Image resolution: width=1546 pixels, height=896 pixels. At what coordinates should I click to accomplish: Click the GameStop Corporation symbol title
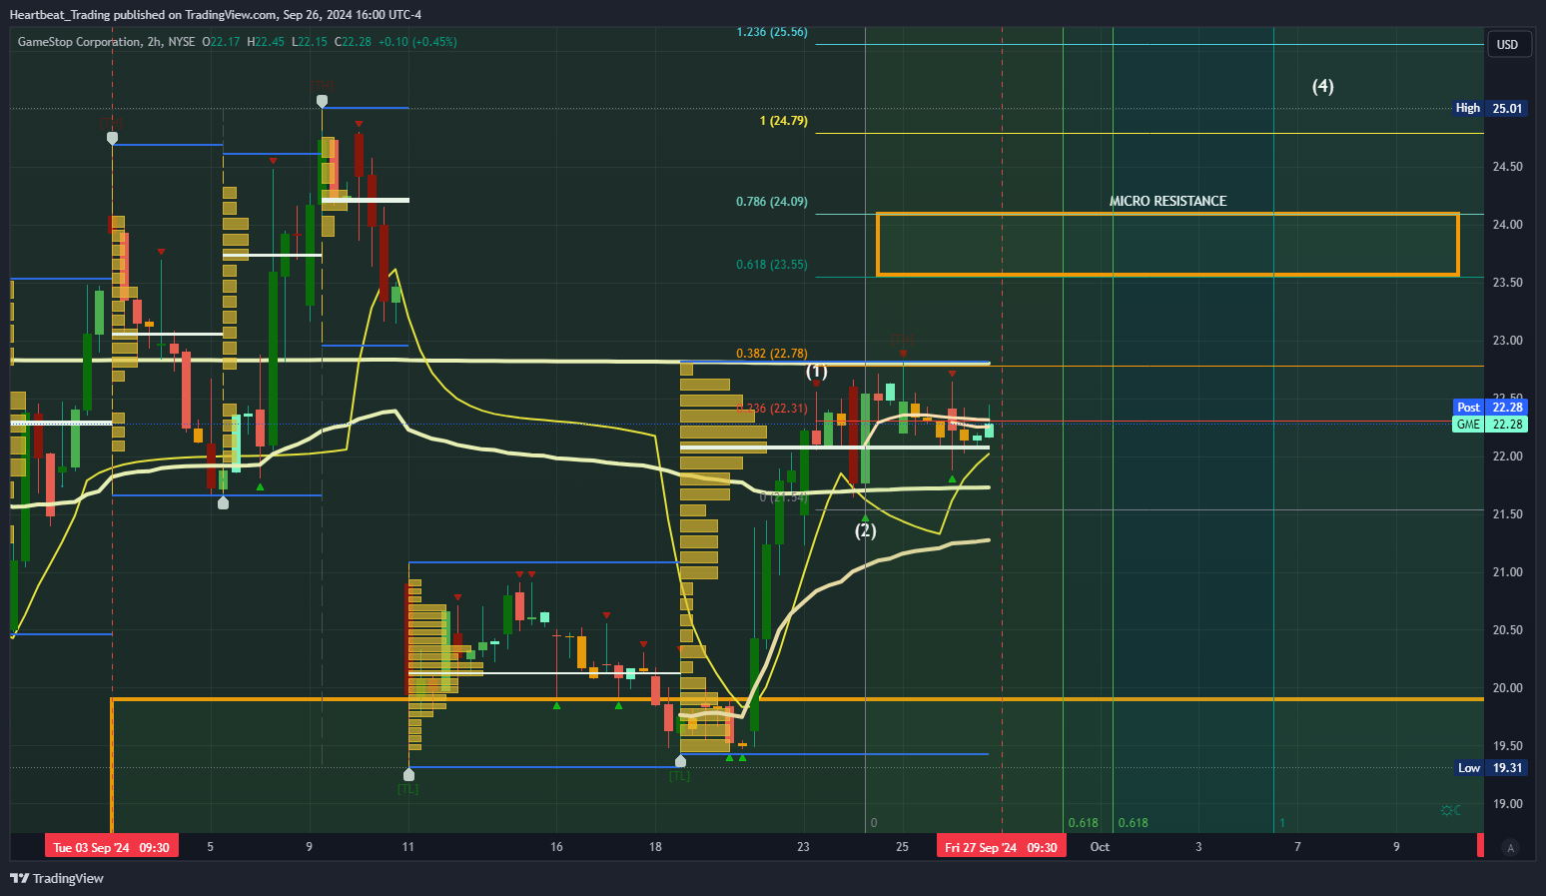(79, 42)
